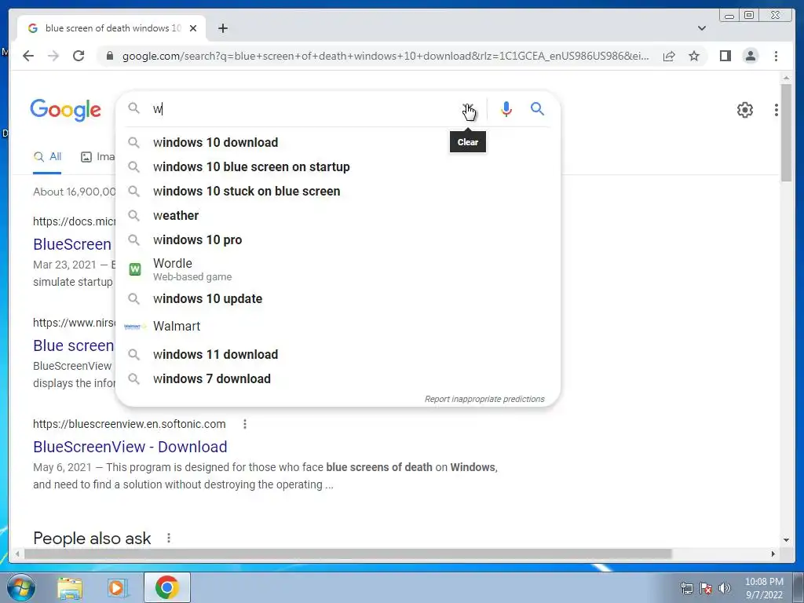Toggle the Chrome side panel

pyautogui.click(x=725, y=56)
